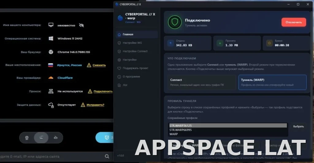This screenshot has height=163, width=314.
Task: Select profile STR.WARP66995 in list
Action: click(x=228, y=130)
